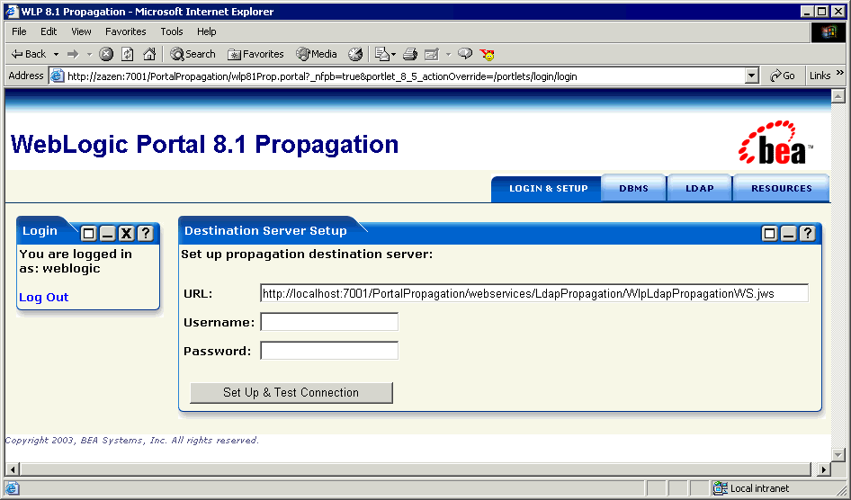
Task: Click the vertical scrollbar up arrow
Action: [x=838, y=96]
